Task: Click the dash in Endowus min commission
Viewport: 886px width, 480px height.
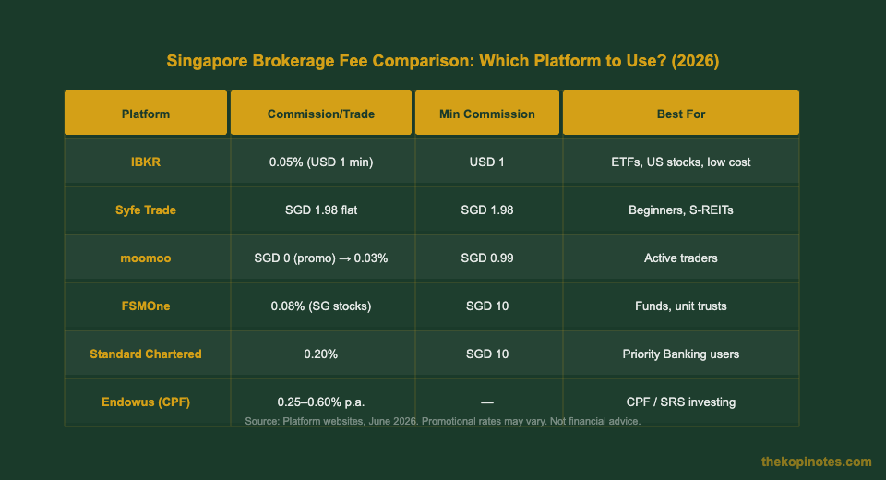Action: click(x=487, y=402)
